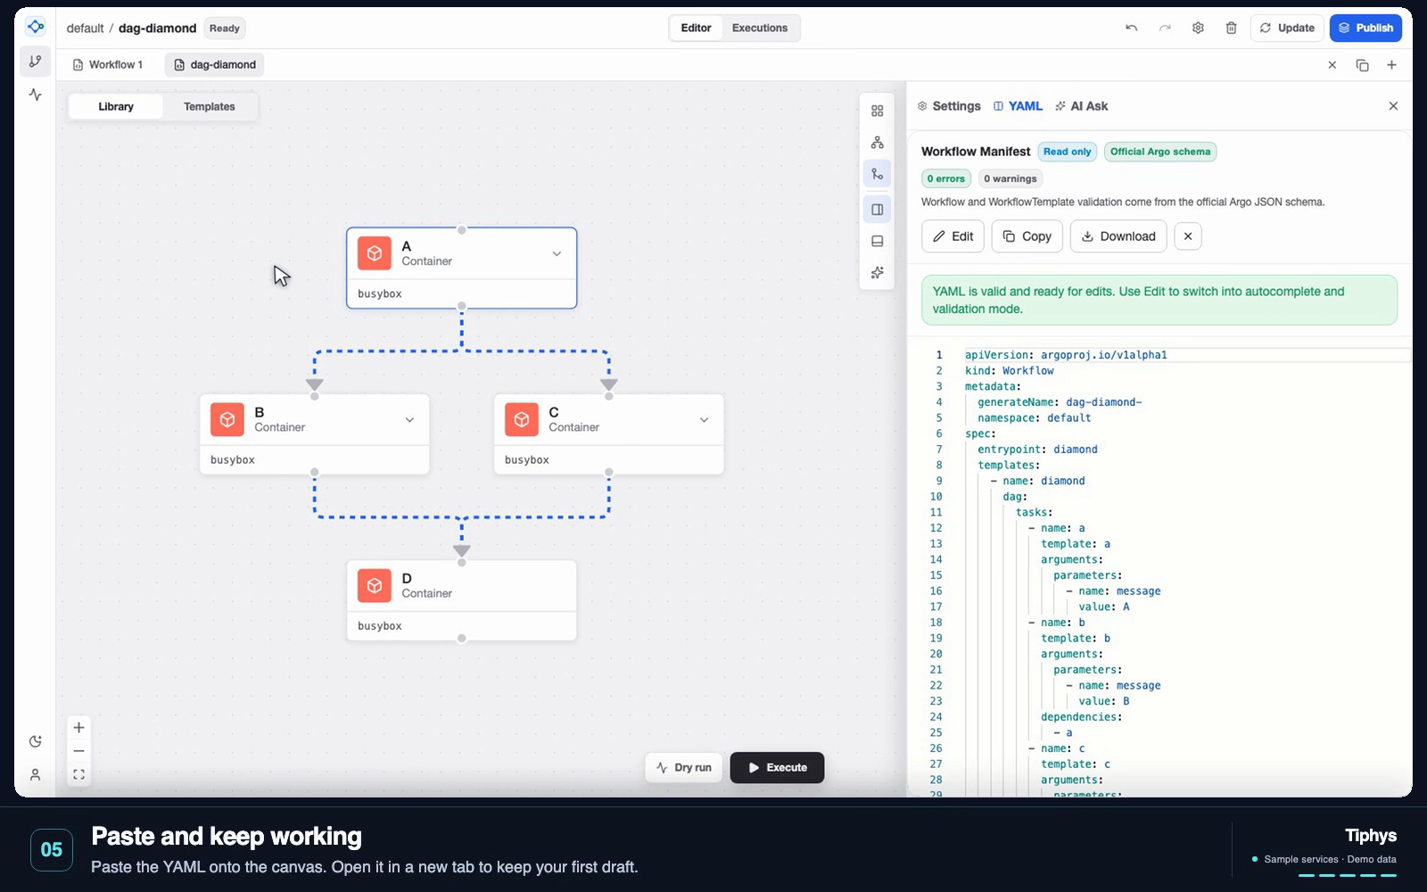Switch to the Executions view

click(760, 28)
